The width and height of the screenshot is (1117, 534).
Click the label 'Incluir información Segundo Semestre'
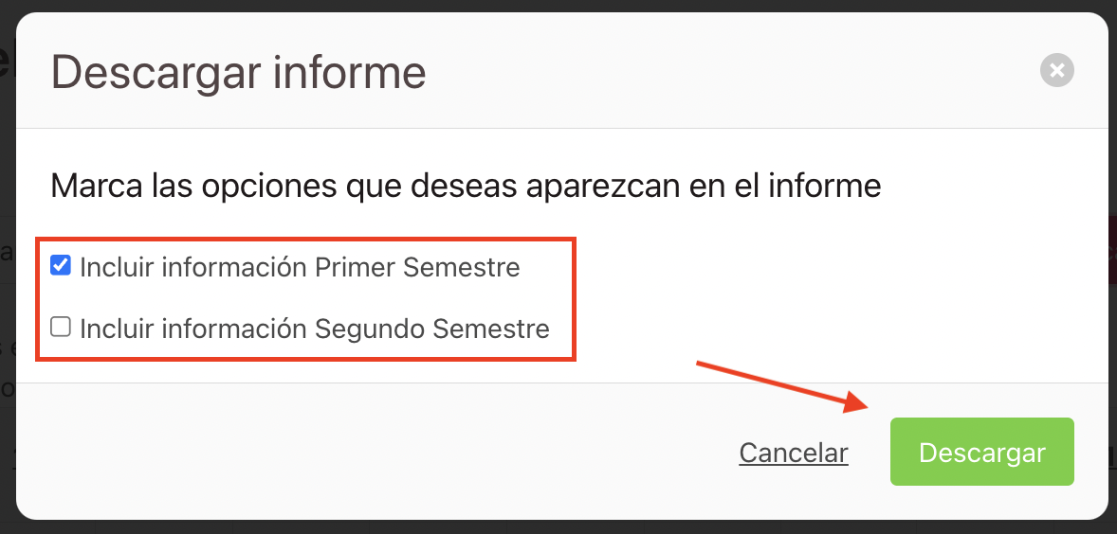(315, 329)
